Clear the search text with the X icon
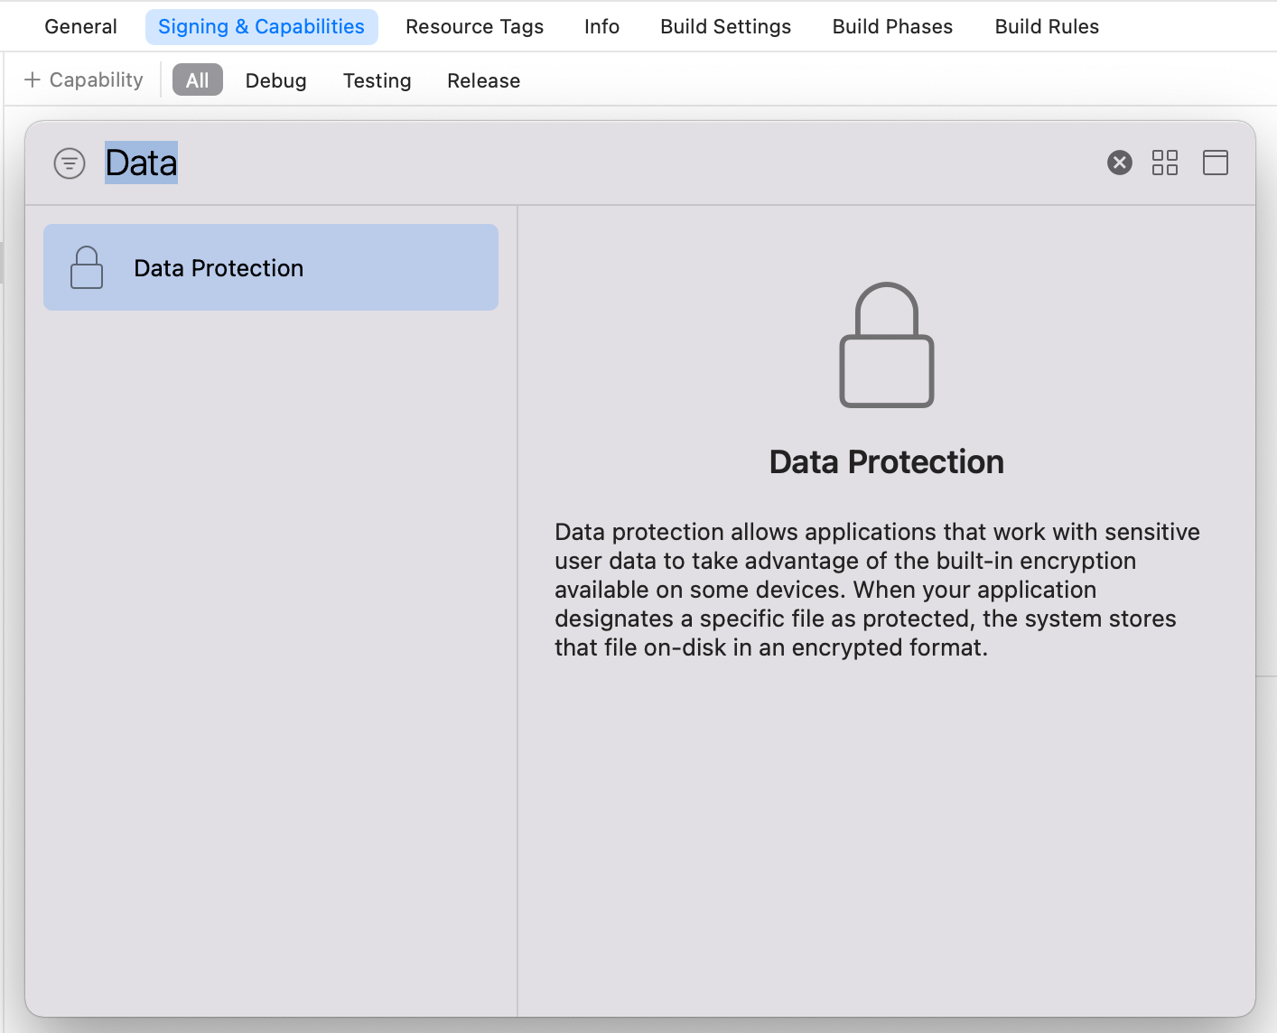 click(x=1119, y=163)
